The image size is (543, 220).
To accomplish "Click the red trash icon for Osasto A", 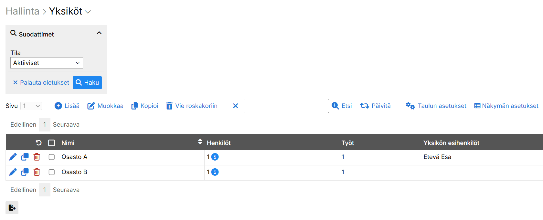I will pyautogui.click(x=37, y=157).
